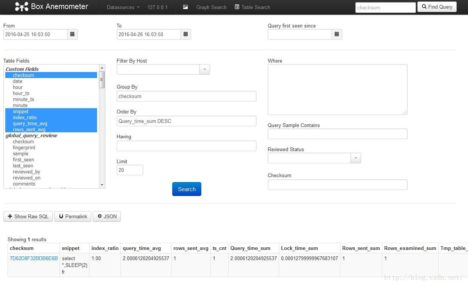Screen dimensions: 468x285
Task: Select the reviewed_on table field
Action: 51,178
